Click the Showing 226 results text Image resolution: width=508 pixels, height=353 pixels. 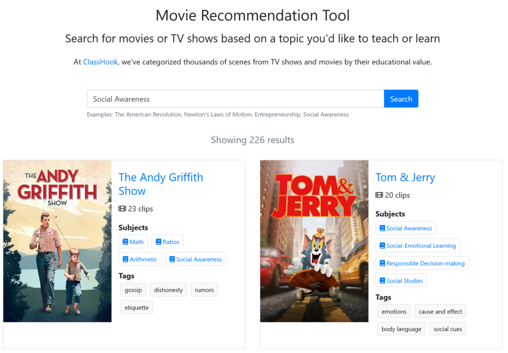(253, 140)
